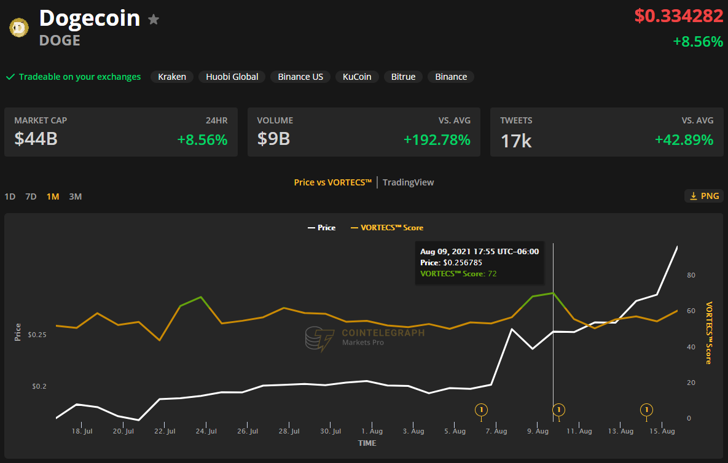Click the Market Cap stat card
The height and width of the screenshot is (463, 728).
(x=121, y=132)
